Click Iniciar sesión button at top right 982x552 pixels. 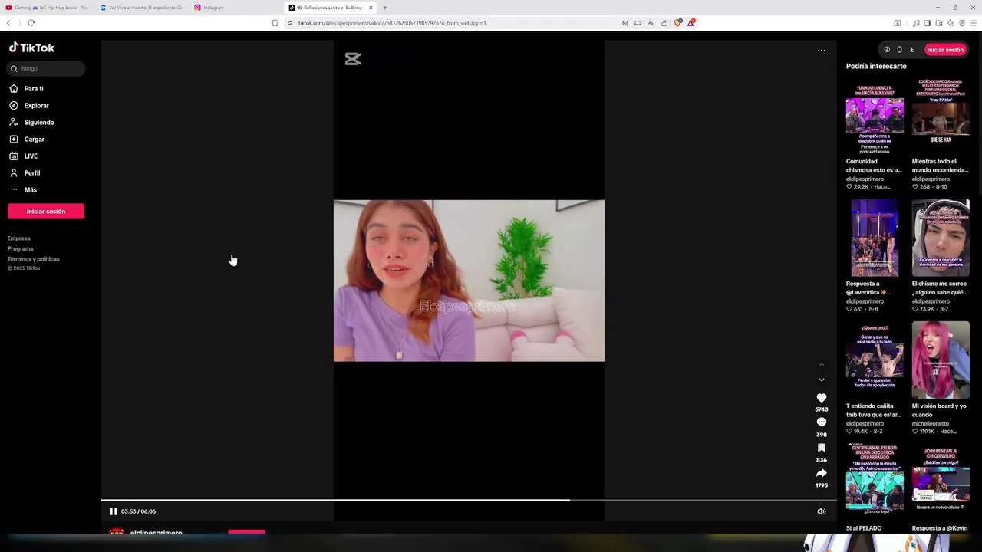coord(944,50)
